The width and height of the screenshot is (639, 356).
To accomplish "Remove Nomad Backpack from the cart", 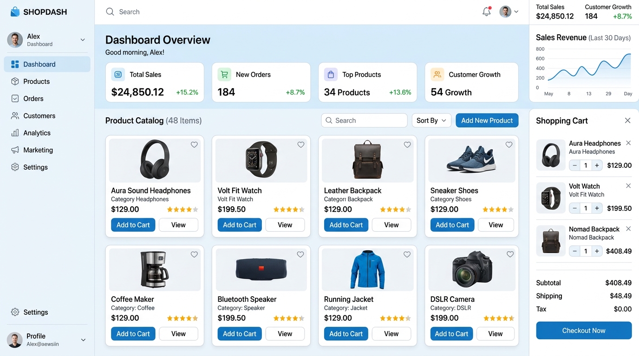I will point(628,229).
